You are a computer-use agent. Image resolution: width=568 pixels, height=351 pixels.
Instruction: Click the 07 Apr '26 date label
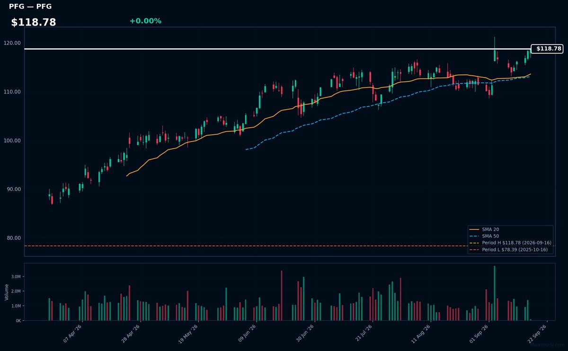pos(72,333)
